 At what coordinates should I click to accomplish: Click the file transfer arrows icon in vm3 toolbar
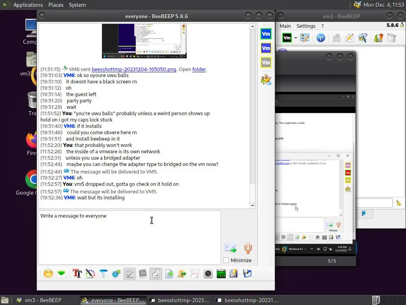pyautogui.click(x=378, y=38)
